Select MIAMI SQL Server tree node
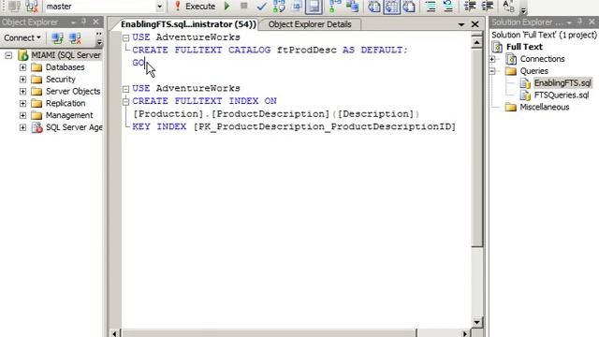 (x=66, y=55)
